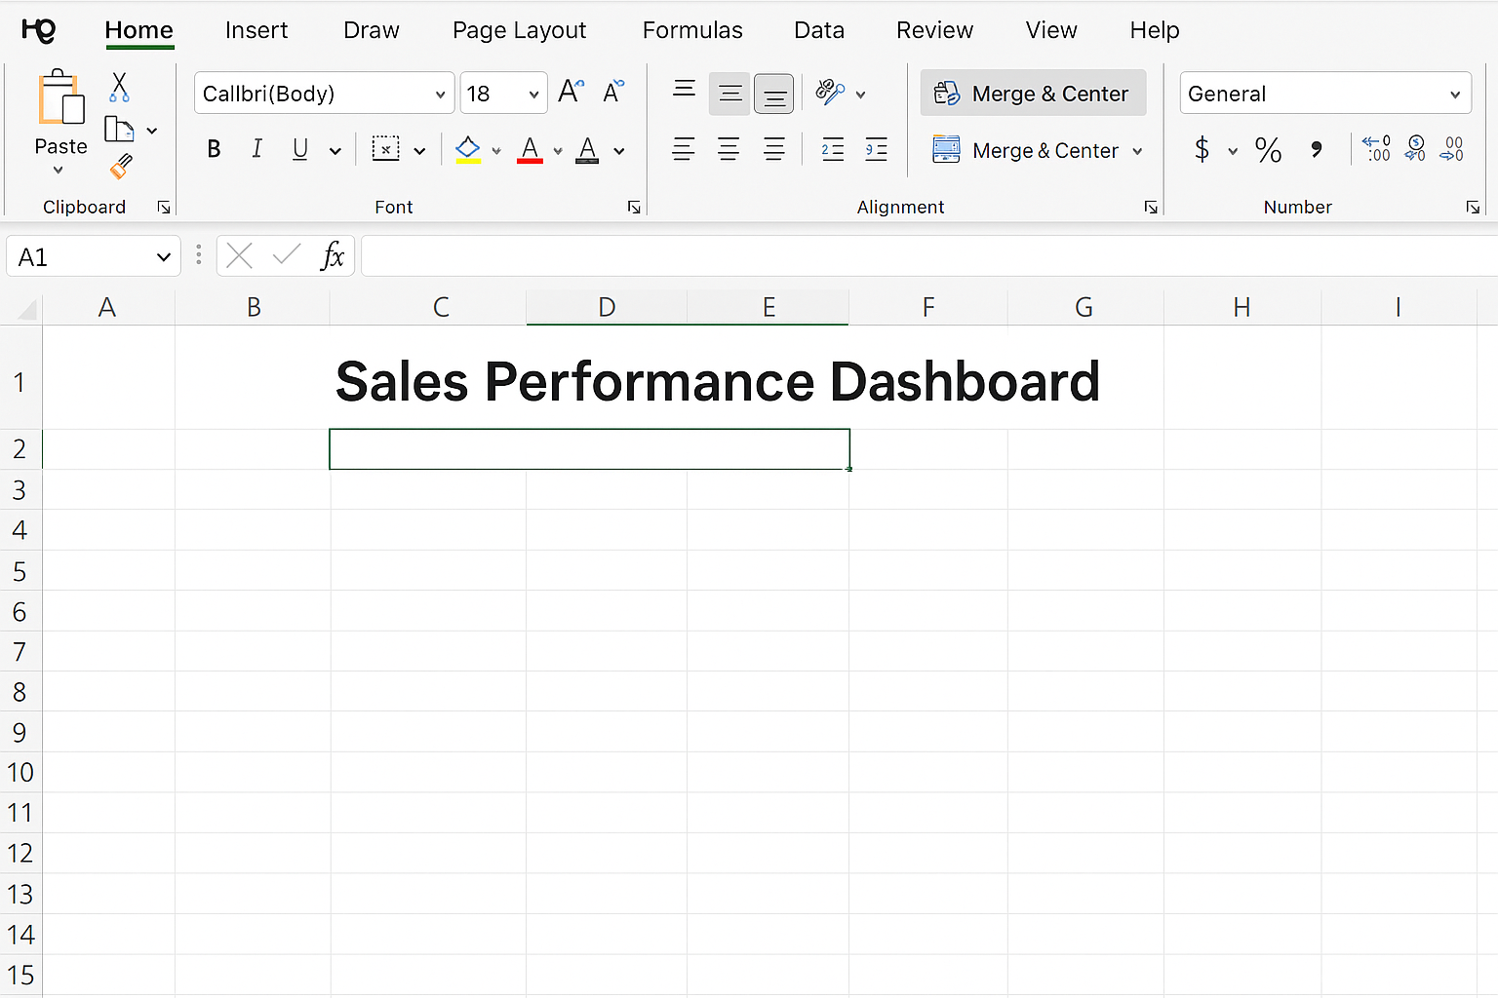The height and width of the screenshot is (998, 1498).
Task: Increase font size with the larger A
Action: coord(571,92)
